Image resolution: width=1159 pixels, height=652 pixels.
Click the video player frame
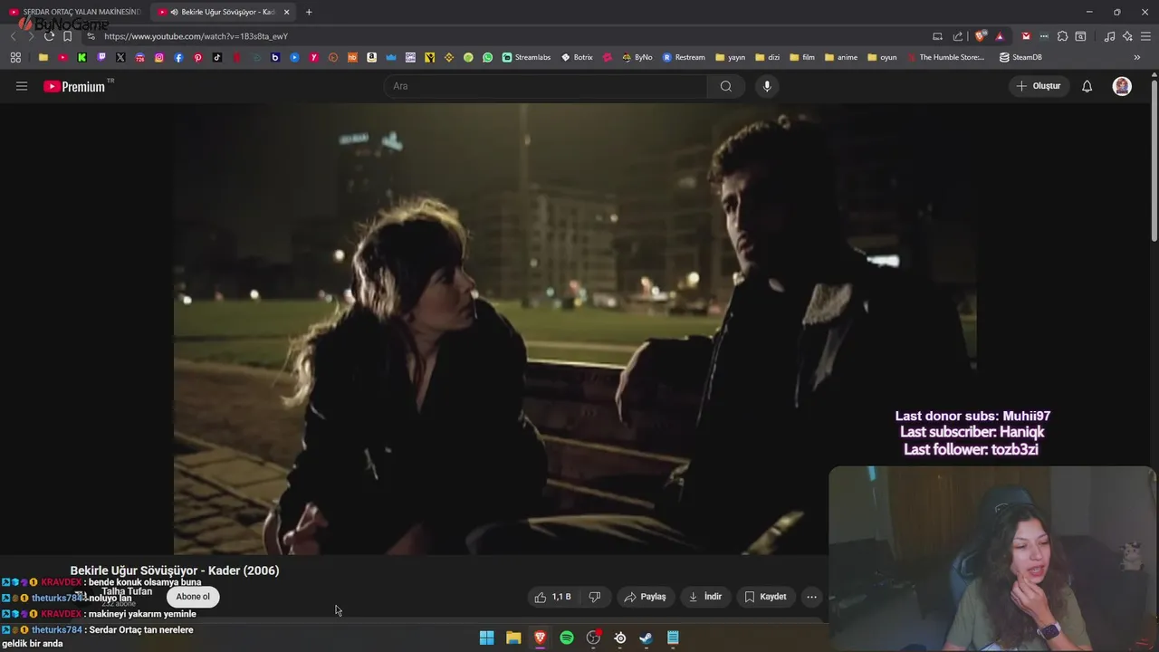[575, 329]
